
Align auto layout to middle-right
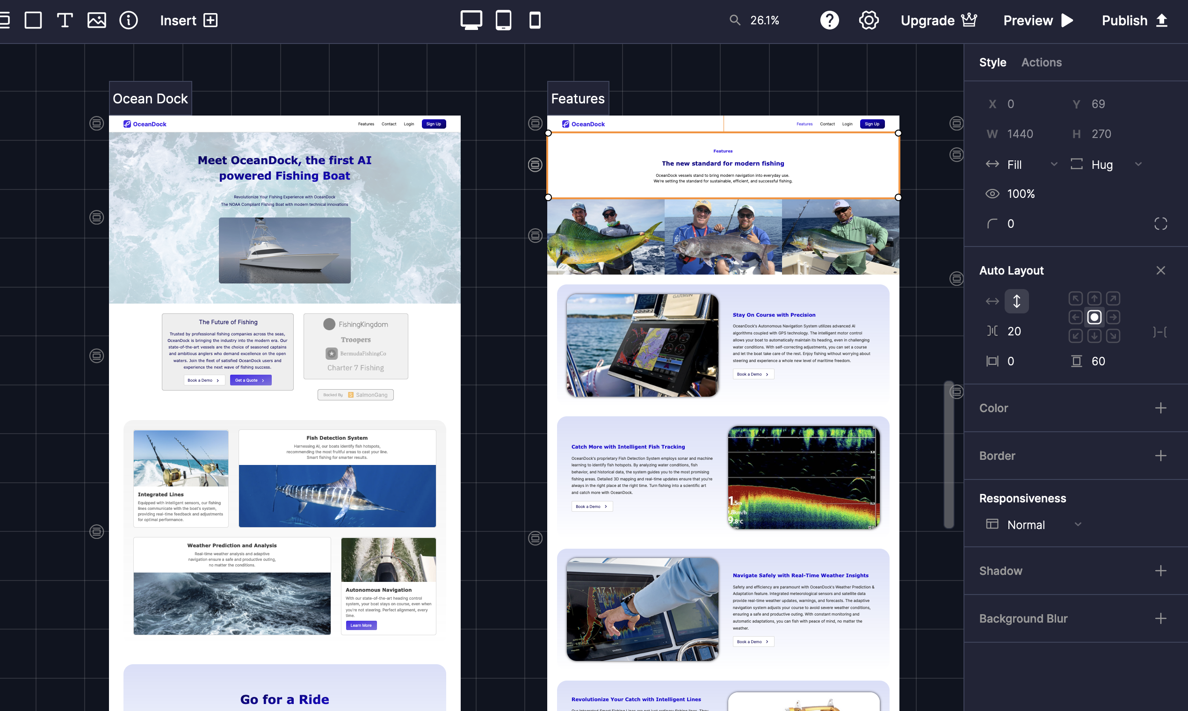click(1113, 317)
